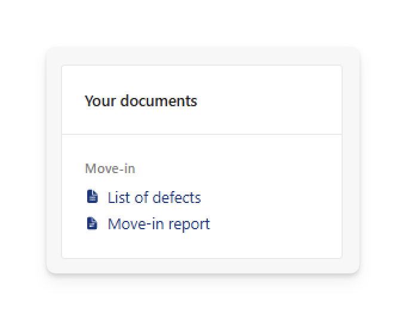Click the Move-in section label
406x320 pixels.
coord(110,168)
